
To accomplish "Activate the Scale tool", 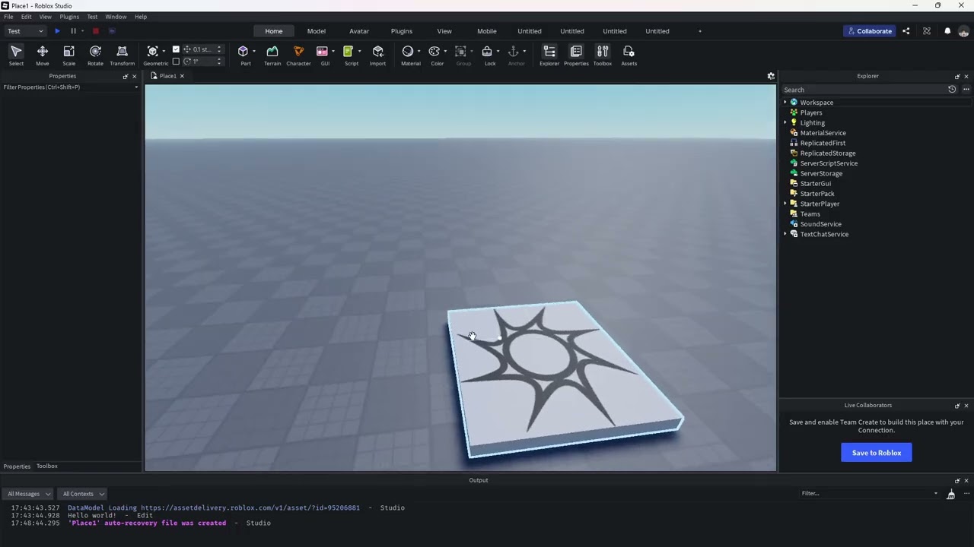I will (x=68, y=55).
